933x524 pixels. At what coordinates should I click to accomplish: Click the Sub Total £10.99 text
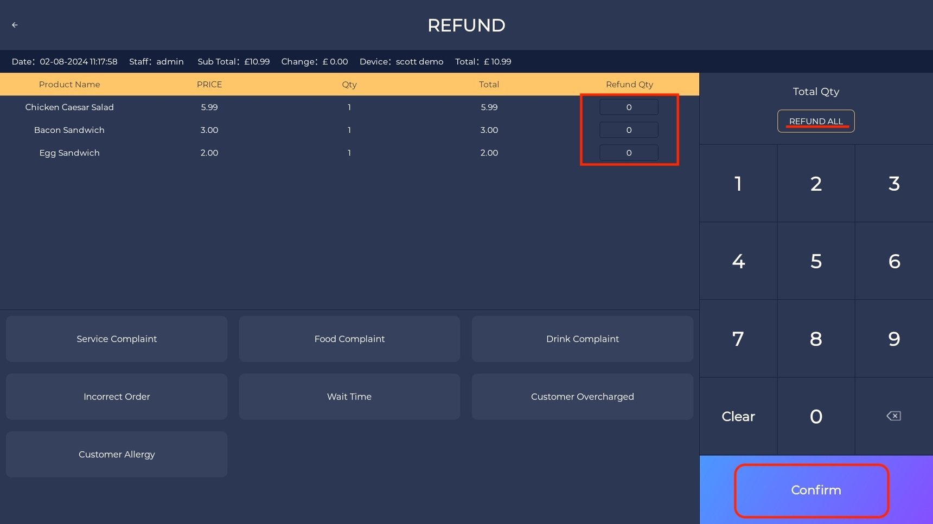(233, 62)
